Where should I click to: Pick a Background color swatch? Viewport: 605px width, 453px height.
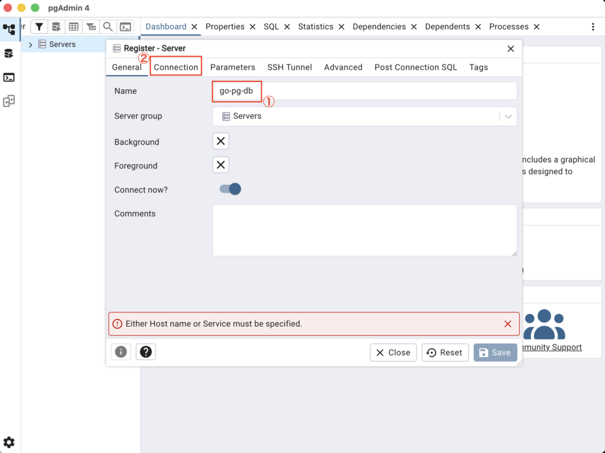pyautogui.click(x=220, y=141)
